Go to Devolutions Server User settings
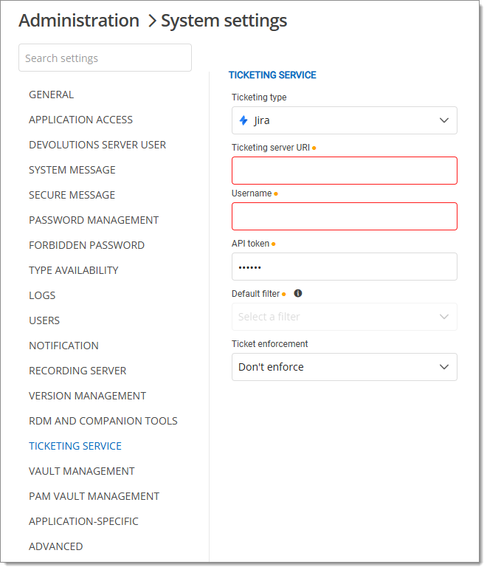 (x=97, y=145)
